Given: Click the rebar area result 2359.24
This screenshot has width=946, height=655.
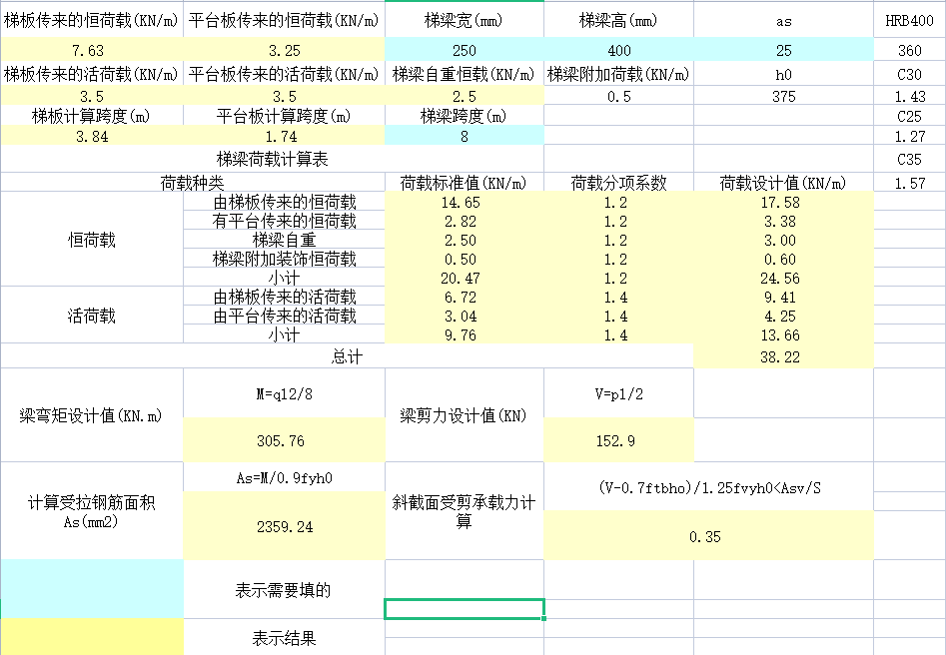Looking at the screenshot, I should 284,526.
